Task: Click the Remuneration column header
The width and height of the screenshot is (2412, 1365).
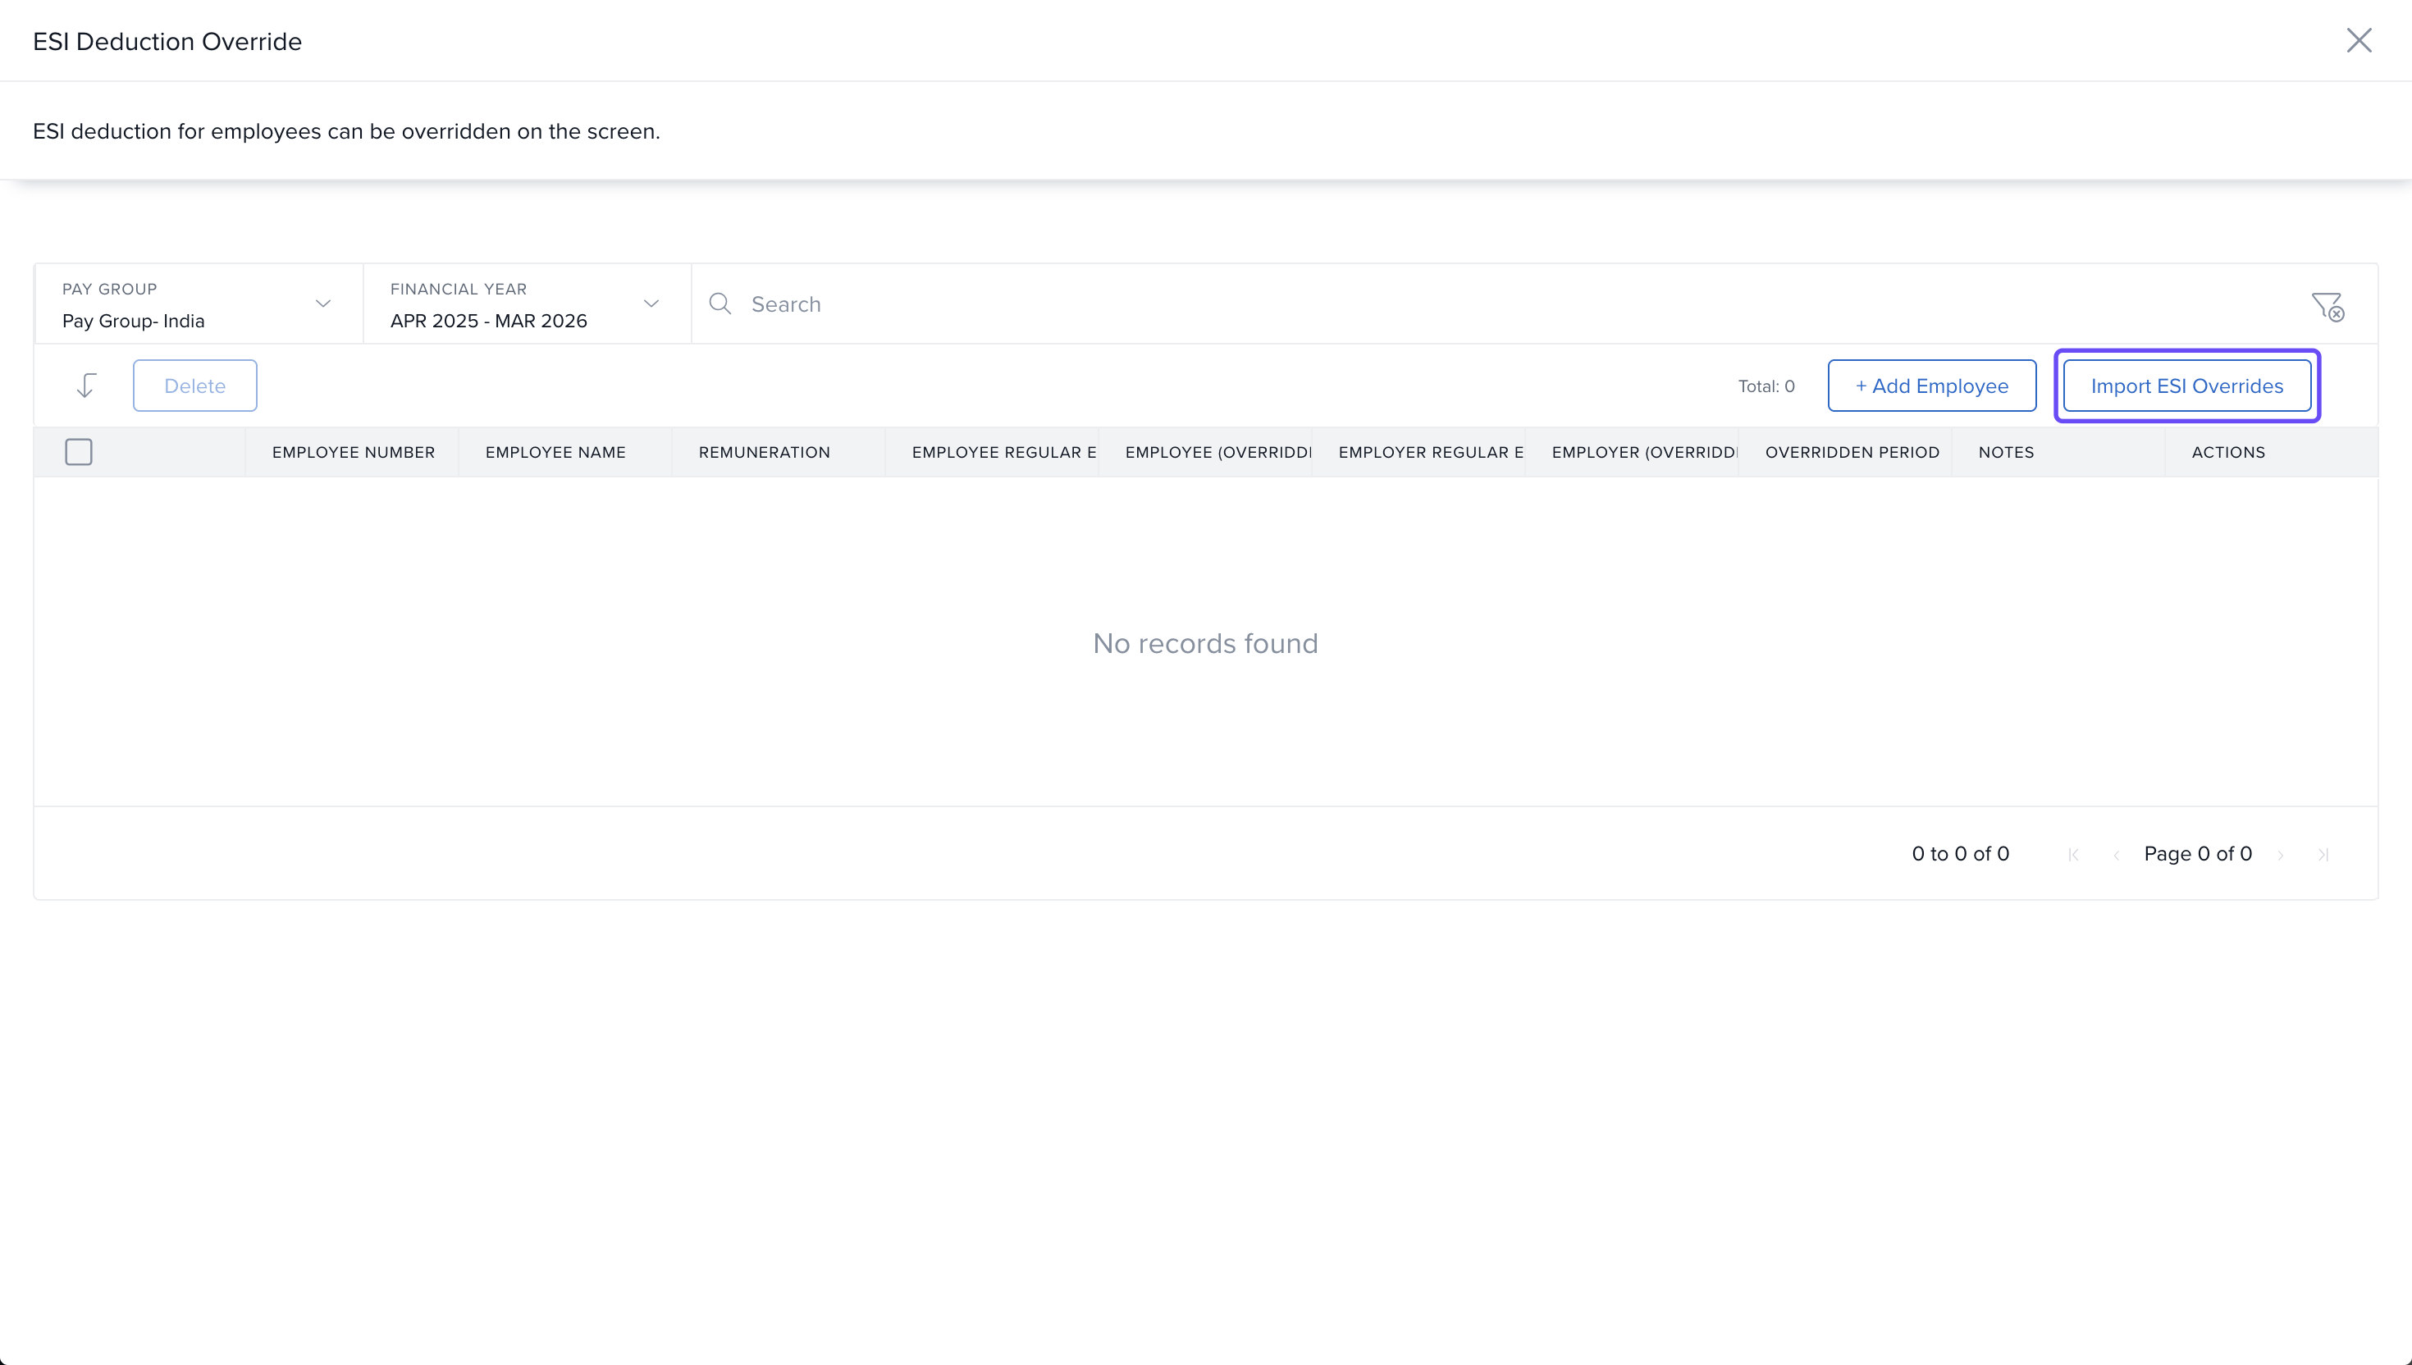Action: (764, 452)
